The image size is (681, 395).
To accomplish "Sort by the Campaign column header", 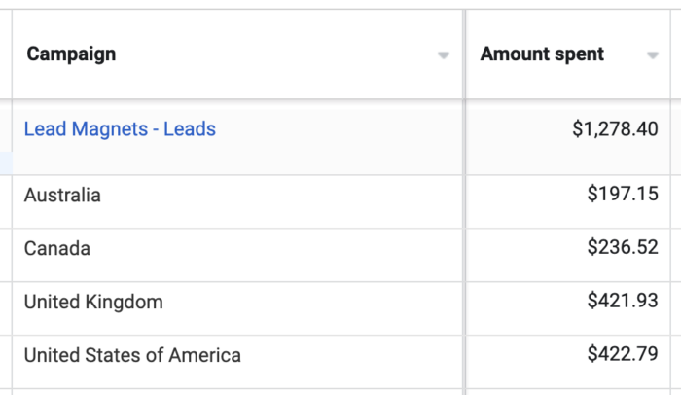I will (x=71, y=54).
